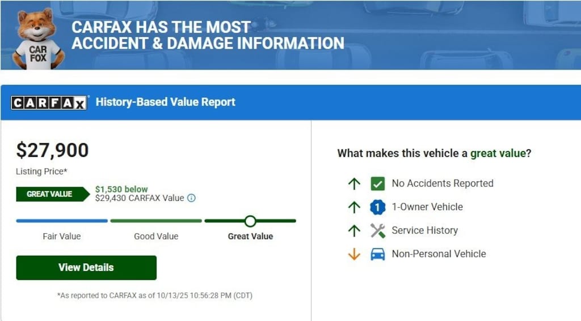Image resolution: width=581 pixels, height=321 pixels.
Task: Click the Service History wrench icon
Action: [377, 230]
